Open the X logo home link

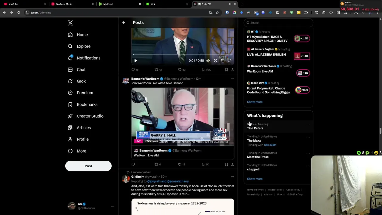coord(70,23)
